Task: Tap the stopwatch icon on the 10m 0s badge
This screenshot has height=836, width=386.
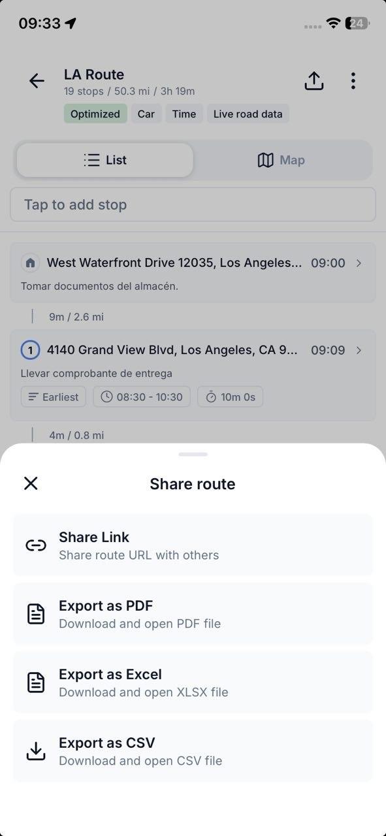Action: pyautogui.click(x=212, y=396)
